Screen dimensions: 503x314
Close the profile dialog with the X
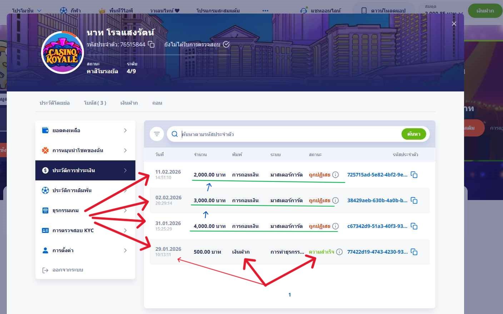[454, 24]
